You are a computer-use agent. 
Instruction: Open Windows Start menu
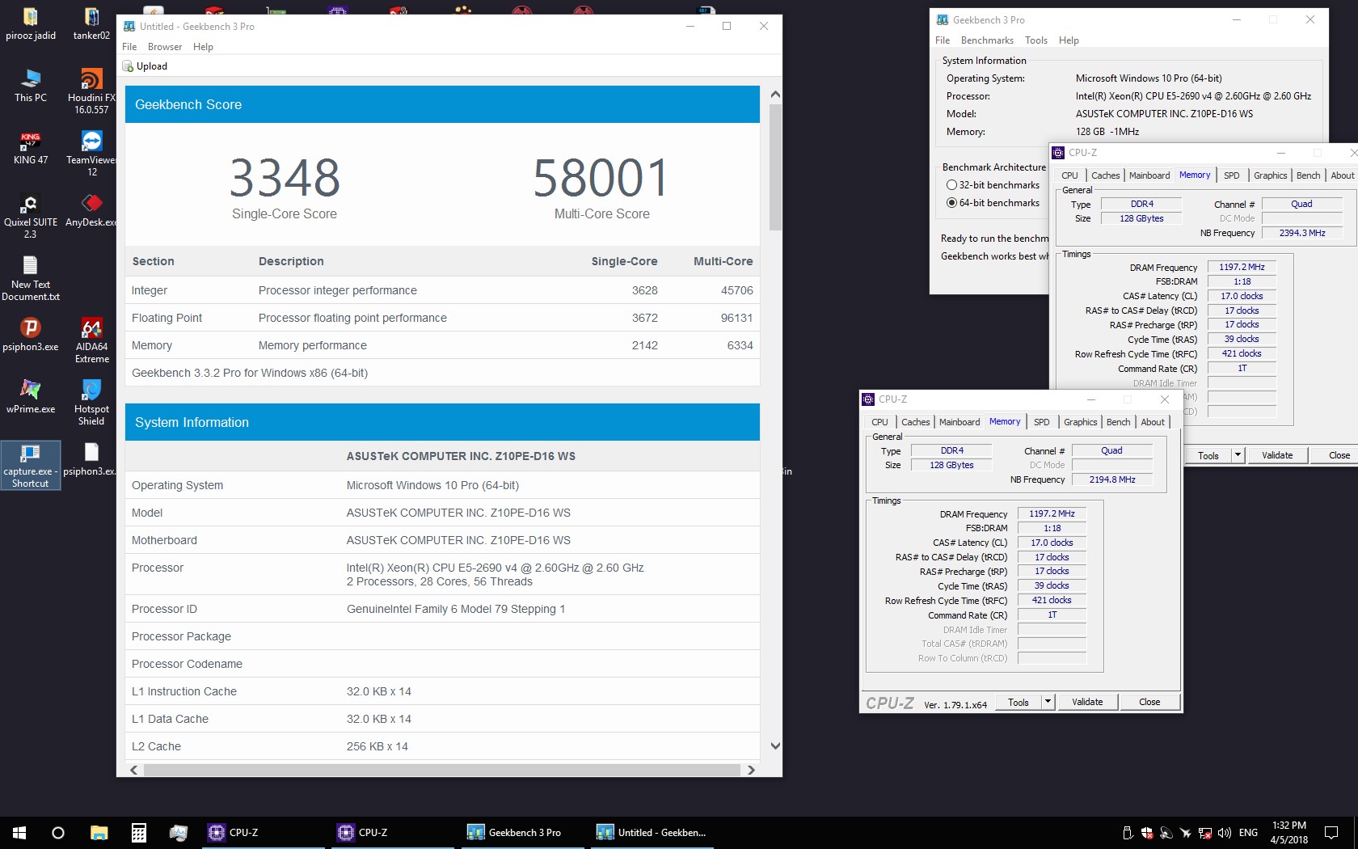click(x=19, y=832)
